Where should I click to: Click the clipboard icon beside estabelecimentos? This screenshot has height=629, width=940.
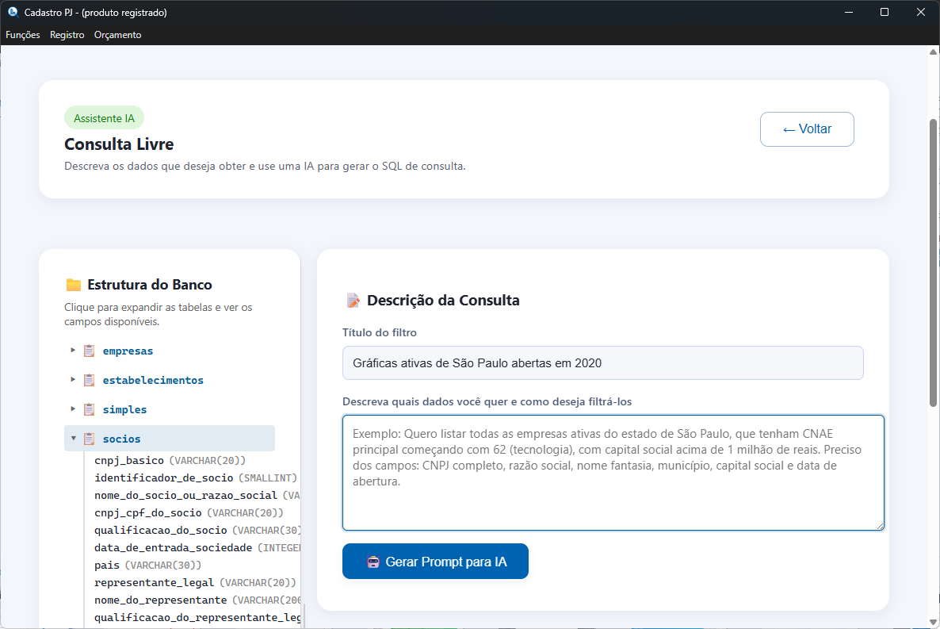(89, 380)
